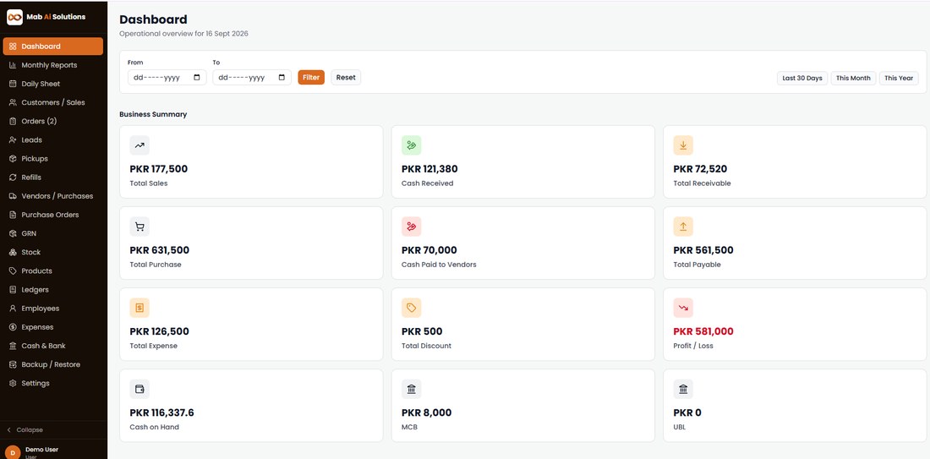Click the PKR 70,000 value
930x459 pixels.
pos(429,250)
